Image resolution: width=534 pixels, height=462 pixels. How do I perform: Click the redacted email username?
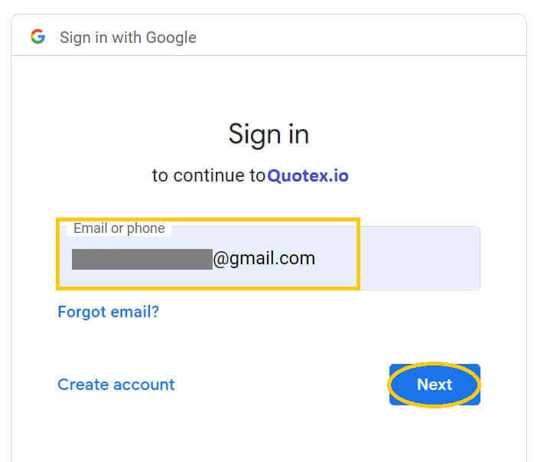point(142,259)
